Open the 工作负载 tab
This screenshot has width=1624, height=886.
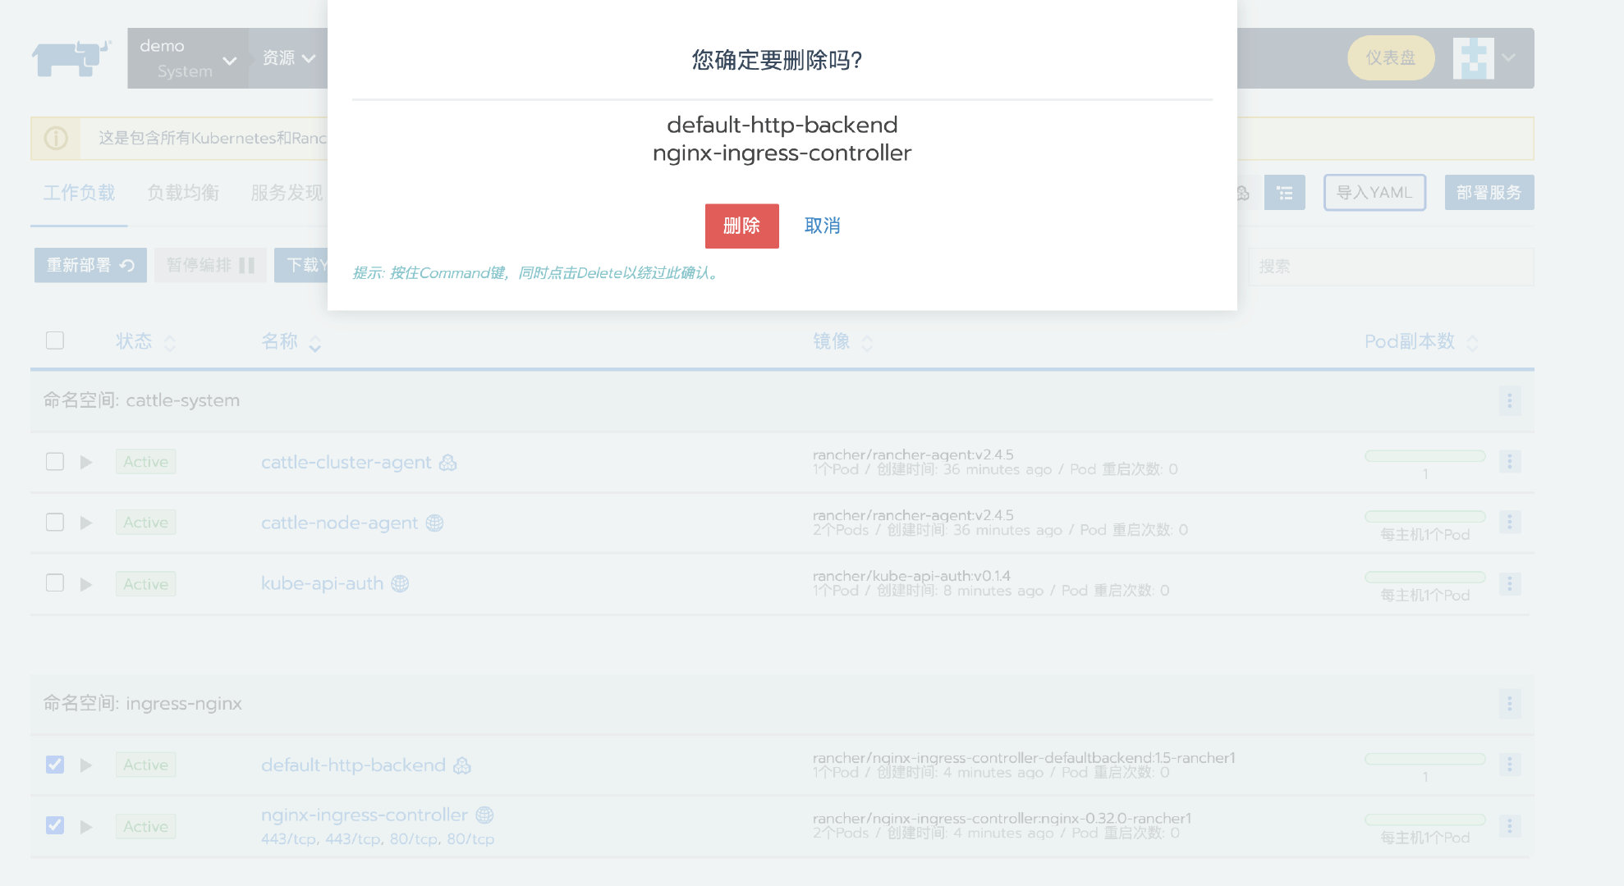pyautogui.click(x=79, y=193)
